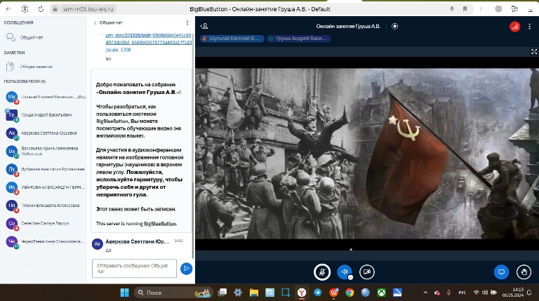This screenshot has width=539, height=301.
Task: Select user Груша Андрей Васильевич in the list
Action: click(x=45, y=114)
